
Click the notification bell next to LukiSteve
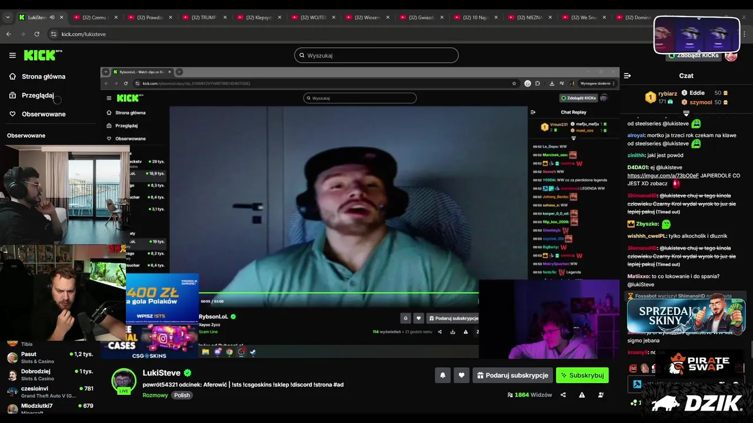(x=442, y=375)
